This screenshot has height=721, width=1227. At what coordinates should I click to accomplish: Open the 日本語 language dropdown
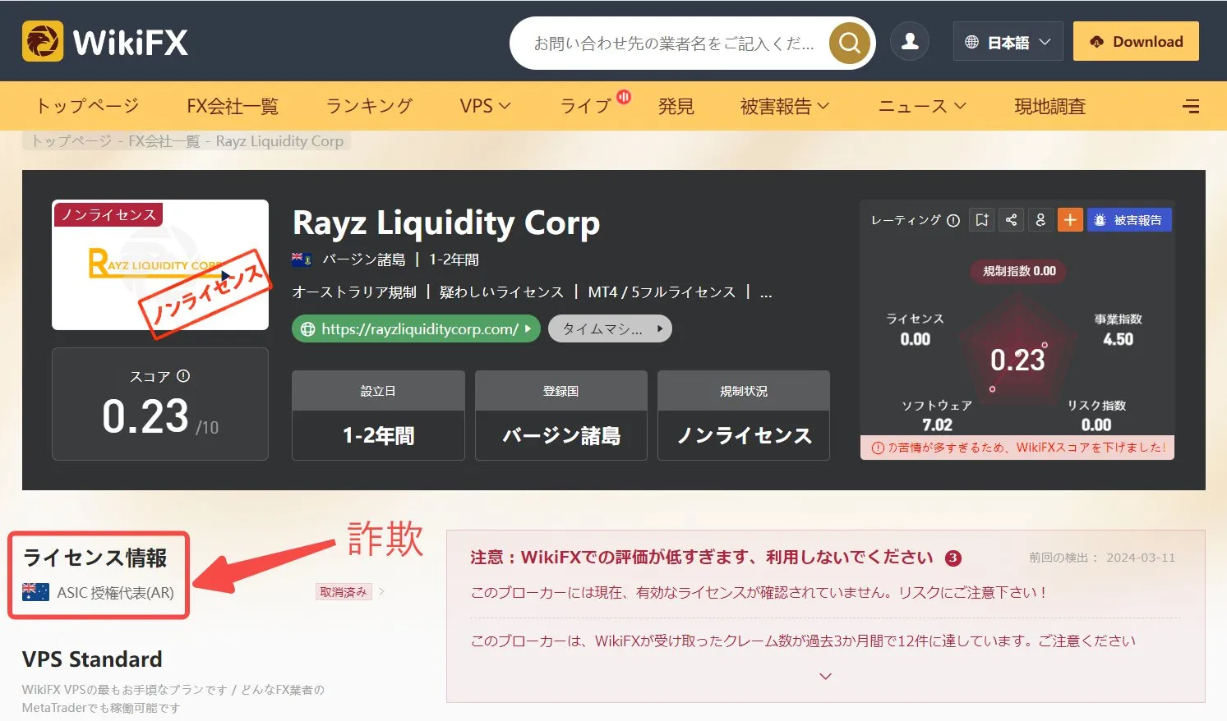pos(1008,42)
